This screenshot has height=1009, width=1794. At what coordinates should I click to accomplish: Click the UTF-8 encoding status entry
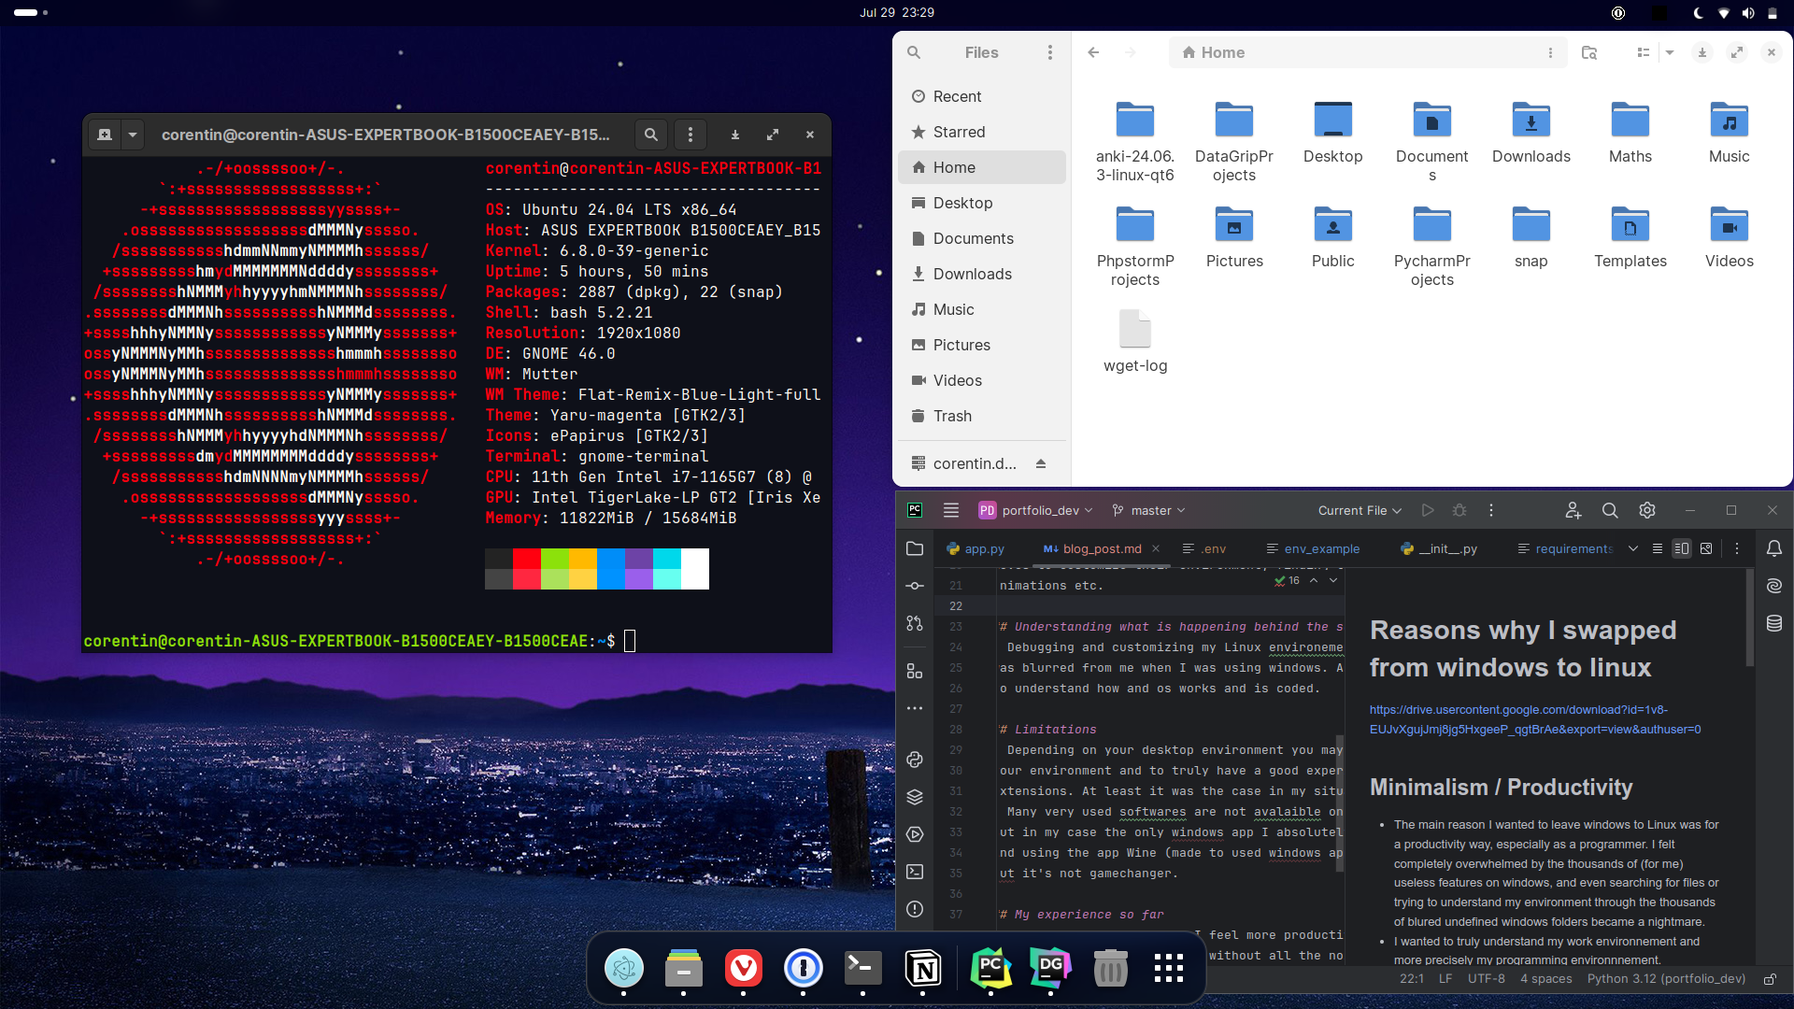click(1487, 979)
